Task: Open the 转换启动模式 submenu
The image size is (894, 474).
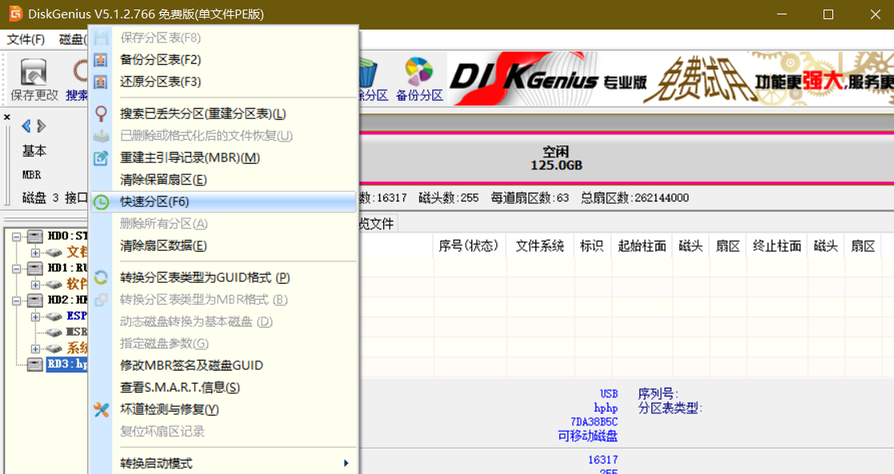Action: click(x=232, y=464)
